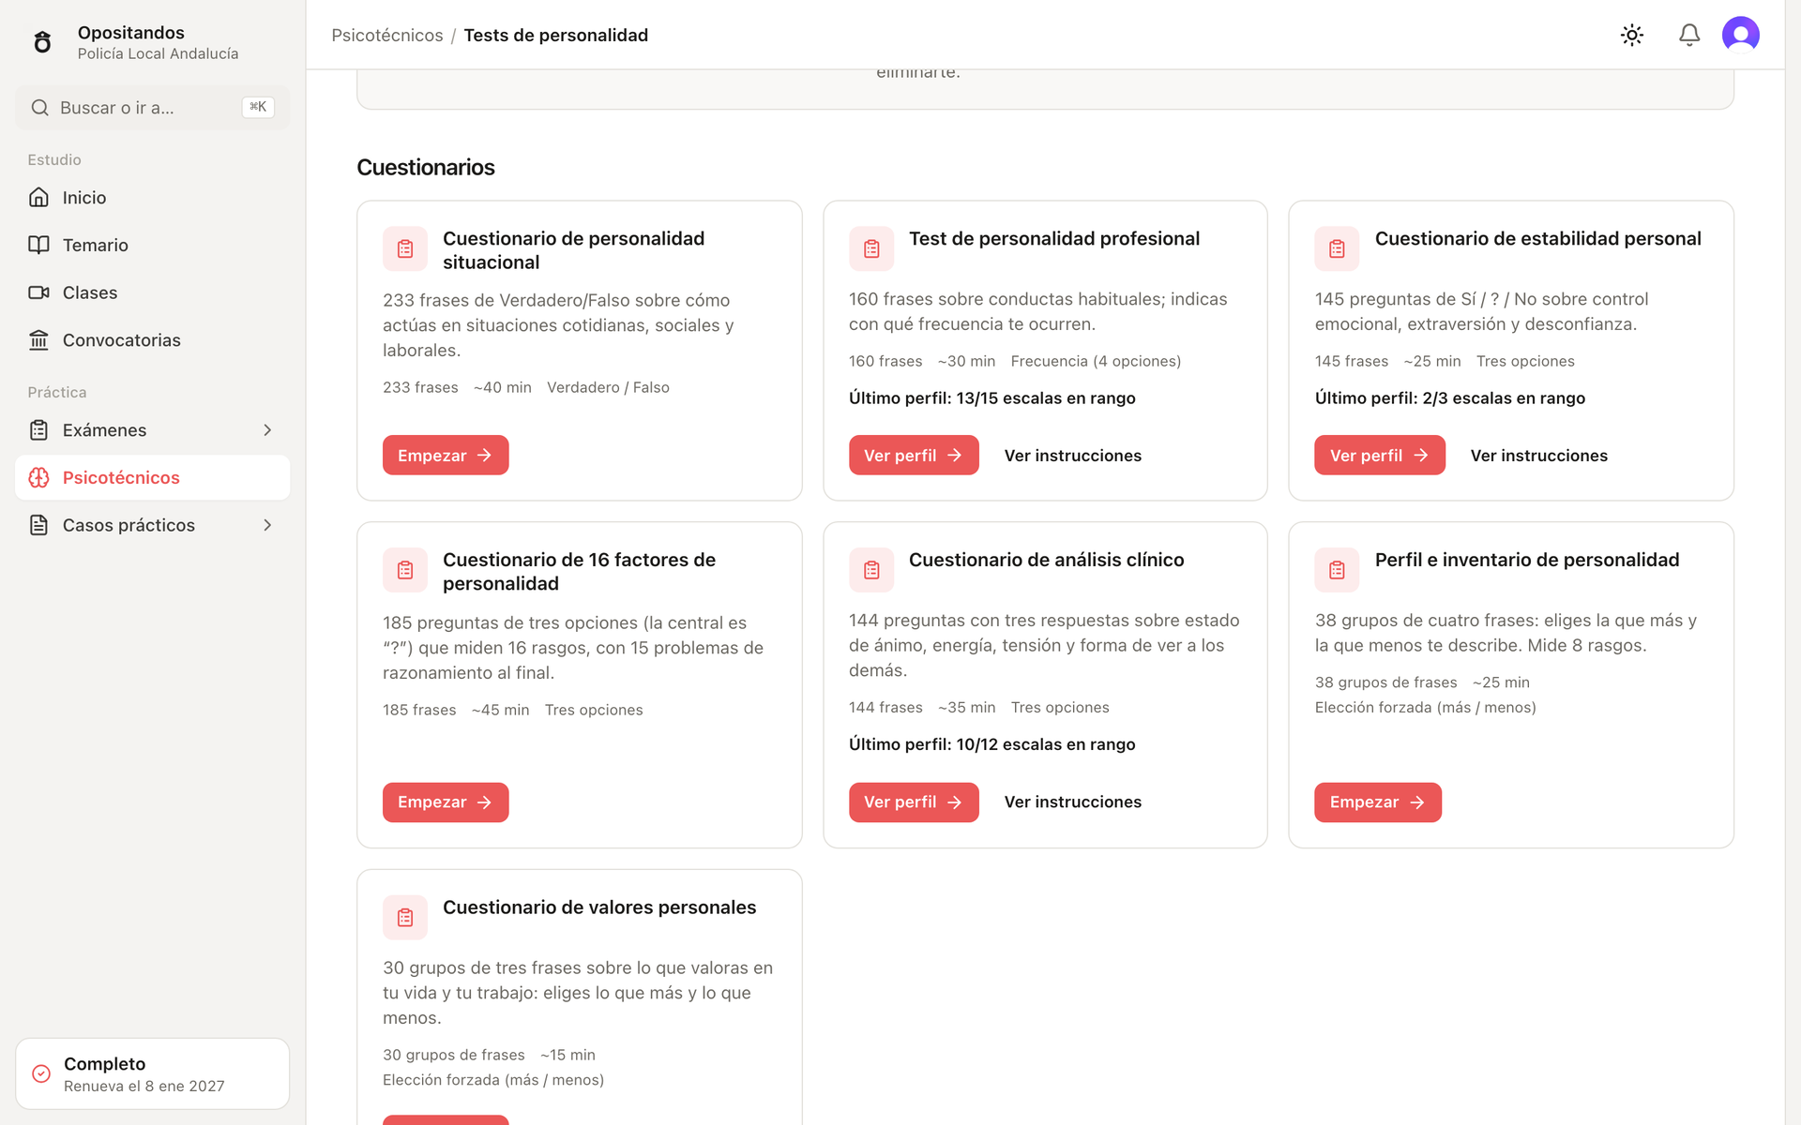Open the Completo subscription plan card
1801x1125 pixels.
[x=152, y=1073]
